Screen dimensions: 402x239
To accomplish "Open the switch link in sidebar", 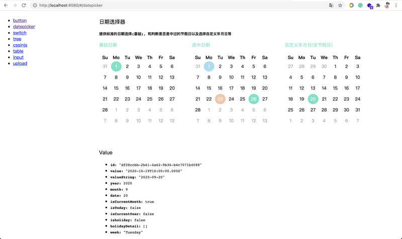I will tap(20, 33).
